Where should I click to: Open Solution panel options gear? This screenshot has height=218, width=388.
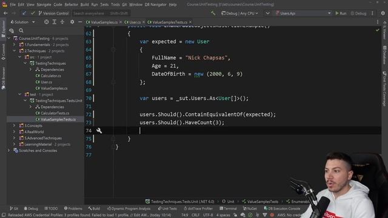point(72,22)
